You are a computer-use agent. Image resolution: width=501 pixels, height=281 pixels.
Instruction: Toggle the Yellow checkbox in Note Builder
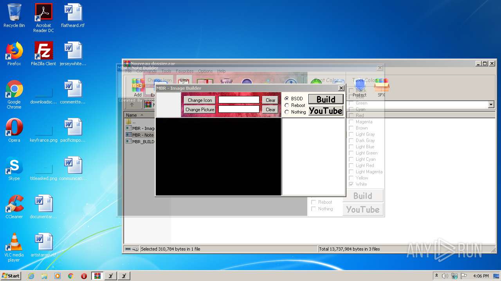coord(351,178)
